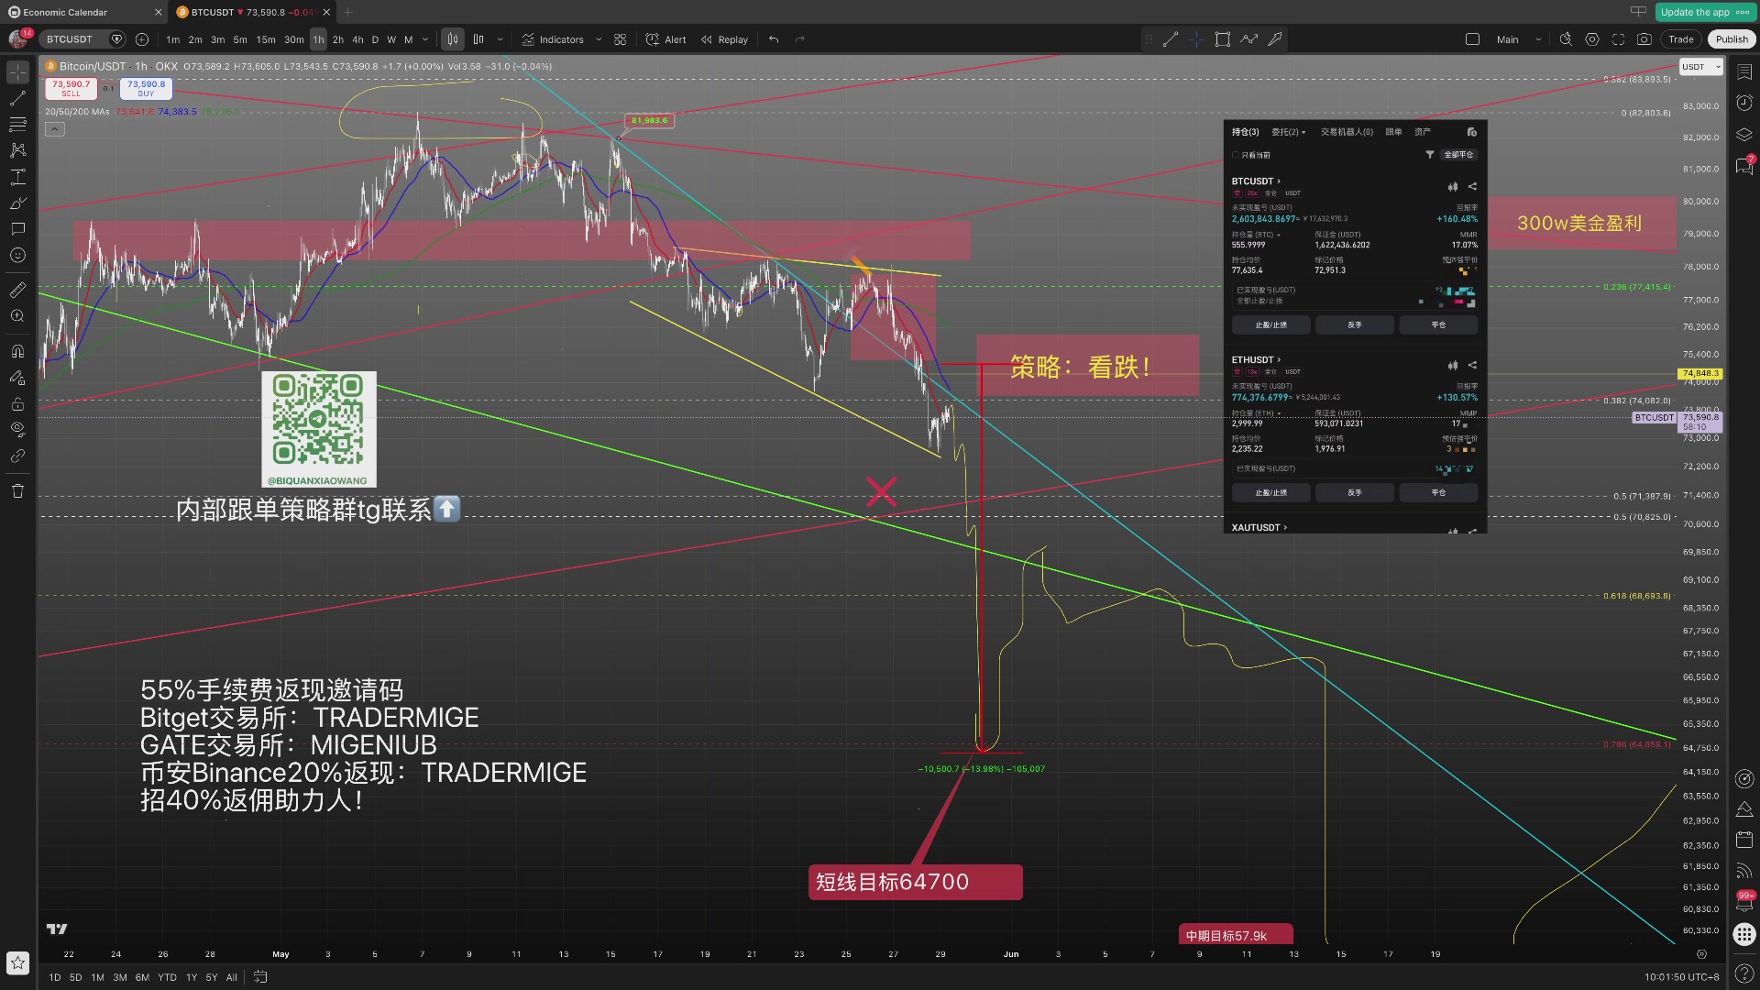Screen dimensions: 1760x990
Task: Undo the last chart action
Action: coord(774,39)
